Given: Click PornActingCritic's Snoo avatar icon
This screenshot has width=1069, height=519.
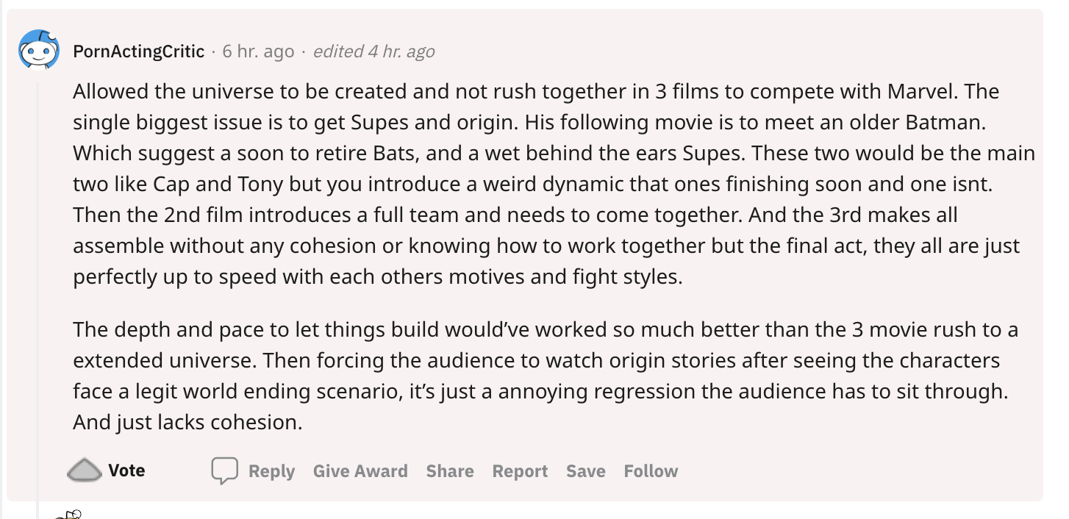Looking at the screenshot, I should pos(39,50).
